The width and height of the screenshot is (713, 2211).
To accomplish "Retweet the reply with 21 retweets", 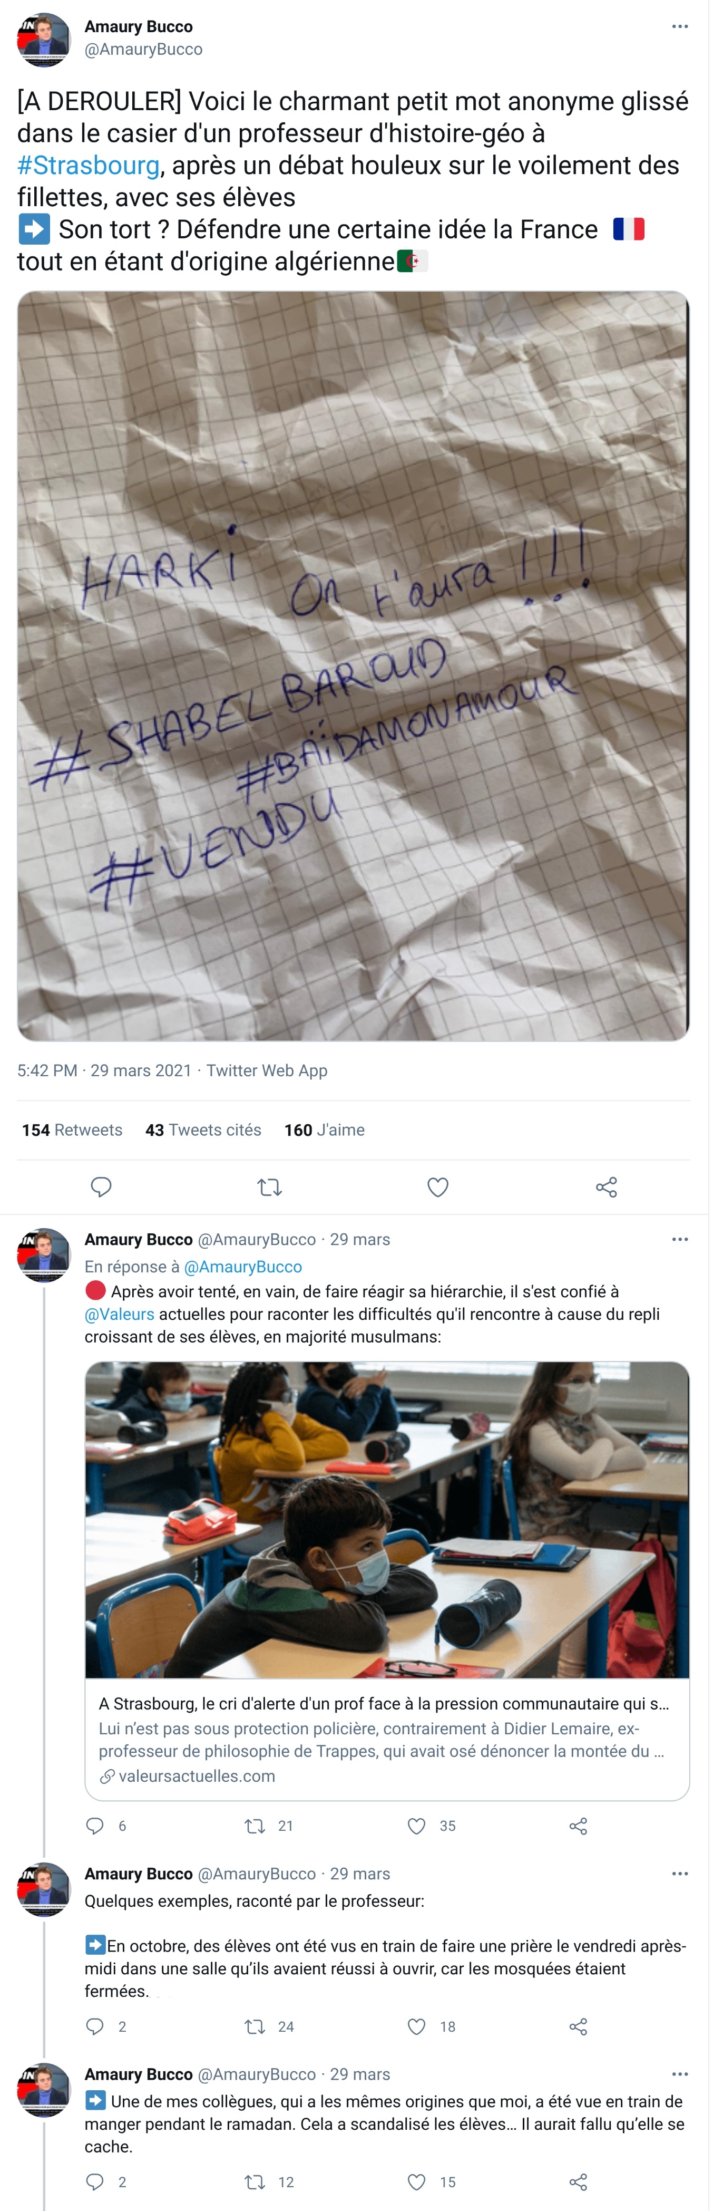I will [255, 1826].
